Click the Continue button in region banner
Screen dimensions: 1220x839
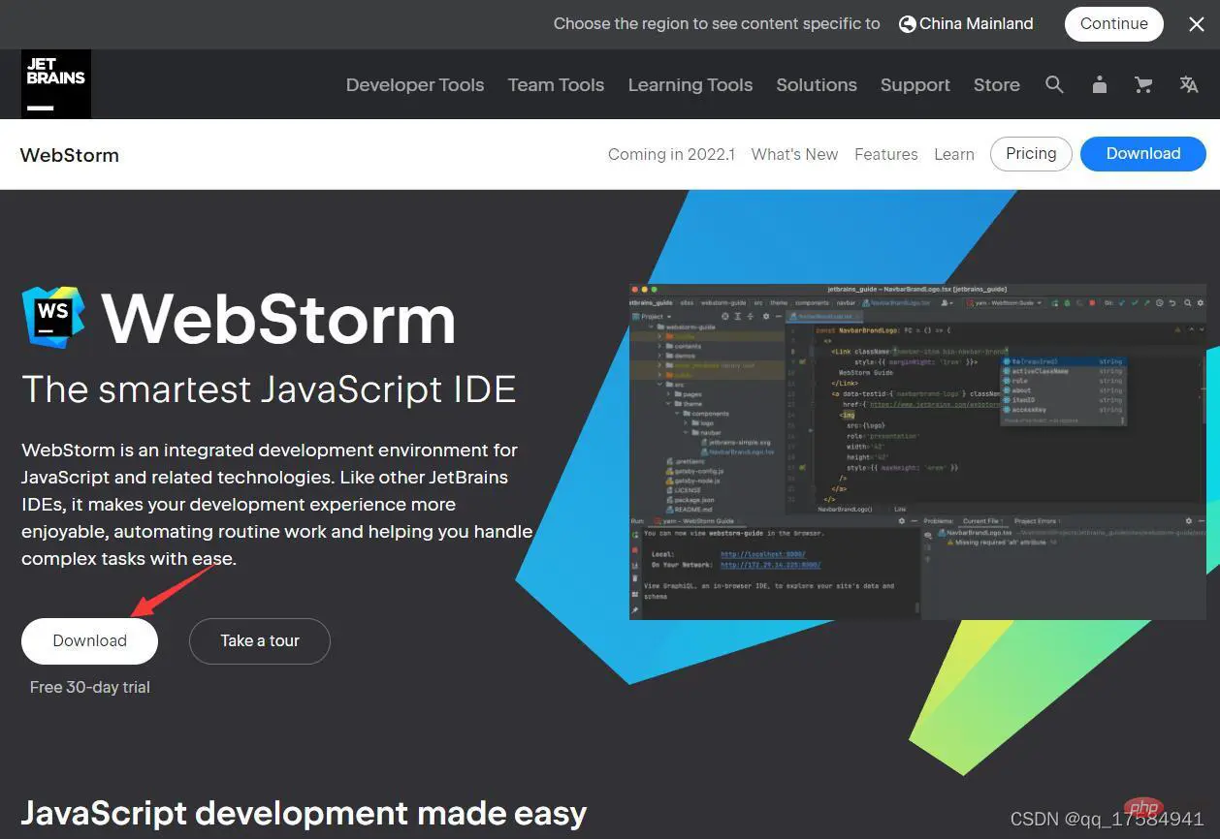point(1114,24)
